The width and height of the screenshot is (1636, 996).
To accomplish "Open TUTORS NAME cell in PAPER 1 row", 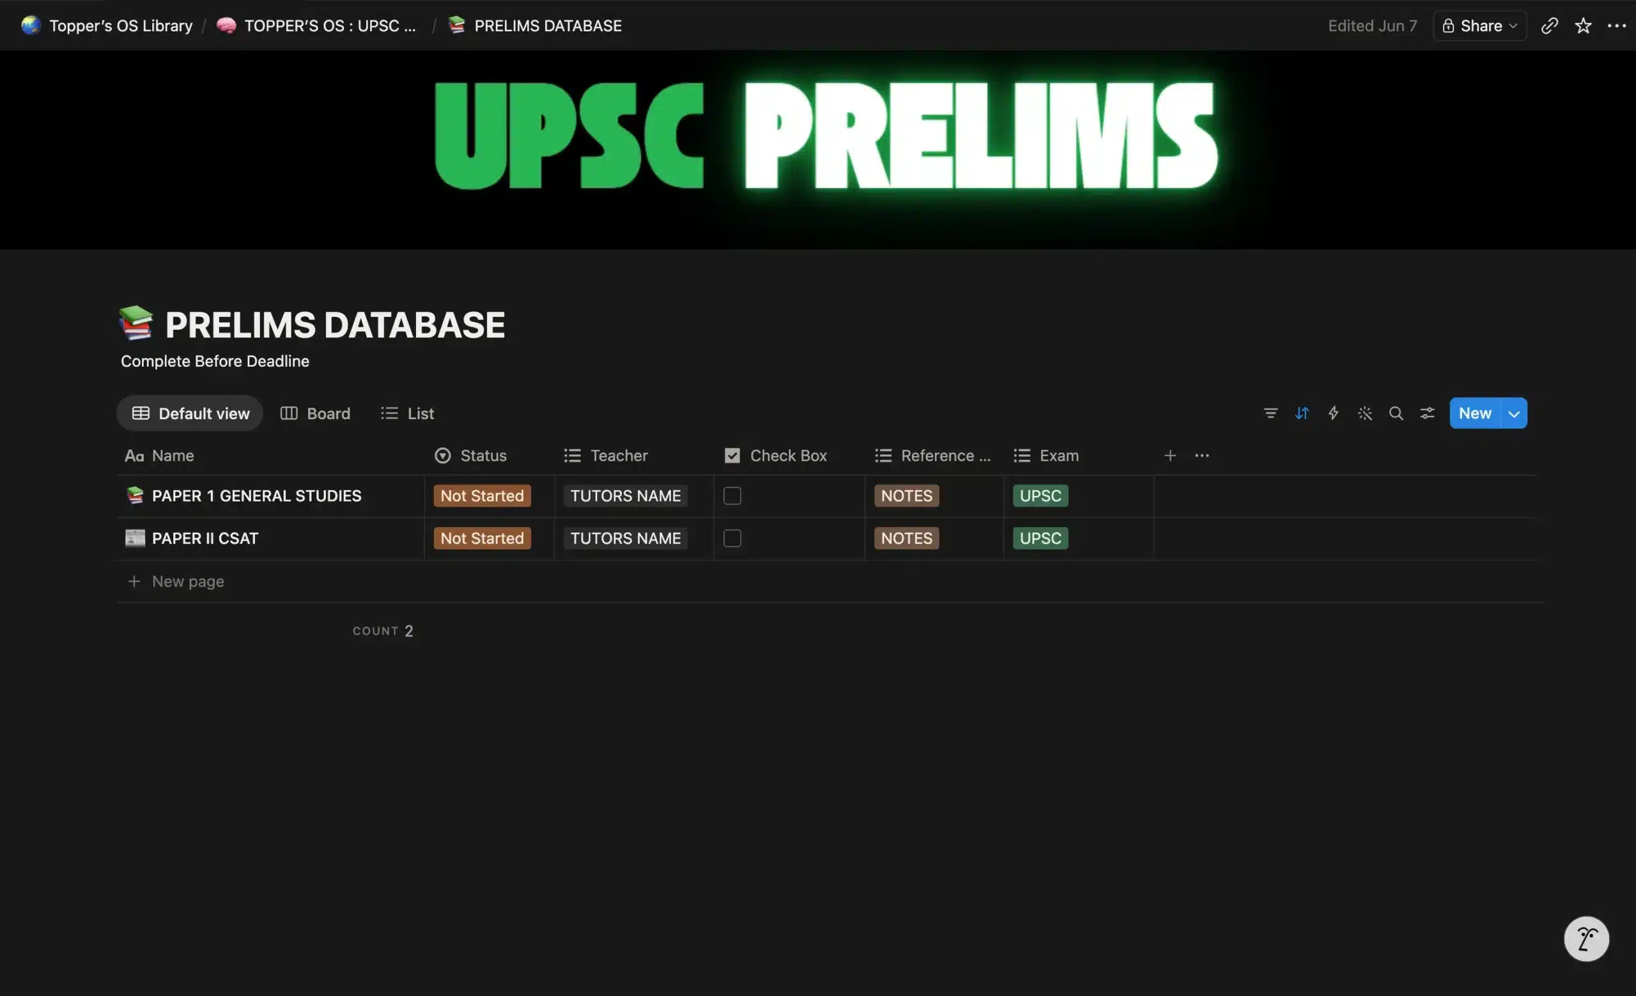I will pos(626,496).
